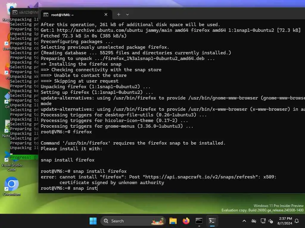Open the Visual Studio Code desktop shortcut
305x228 pixels.
[12, 162]
